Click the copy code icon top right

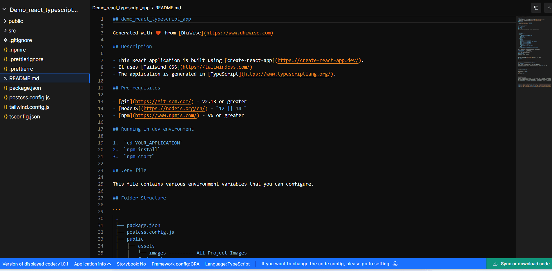pos(536,8)
